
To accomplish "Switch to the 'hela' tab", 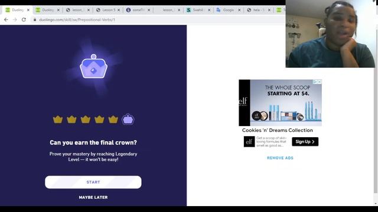I will coord(259,10).
